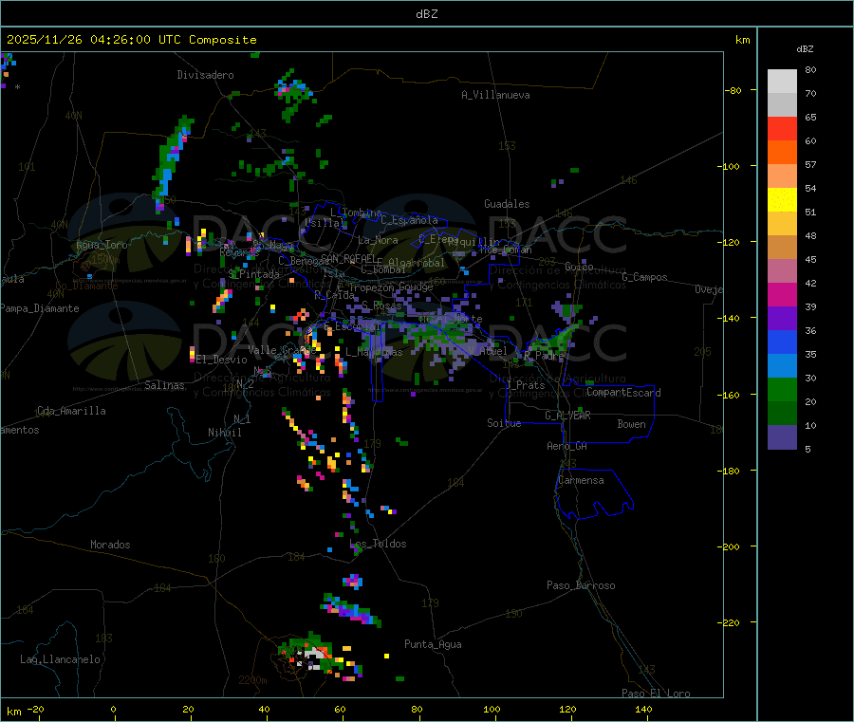The image size is (854, 722).
Task: Select the white 80 dBZ legend swatch
Action: [782, 82]
